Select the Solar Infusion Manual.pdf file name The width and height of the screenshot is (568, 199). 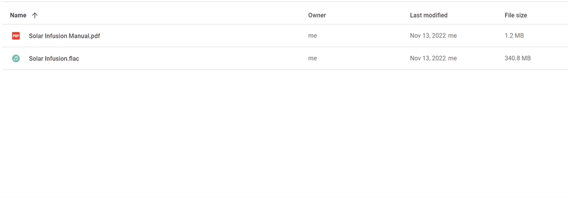(x=64, y=36)
